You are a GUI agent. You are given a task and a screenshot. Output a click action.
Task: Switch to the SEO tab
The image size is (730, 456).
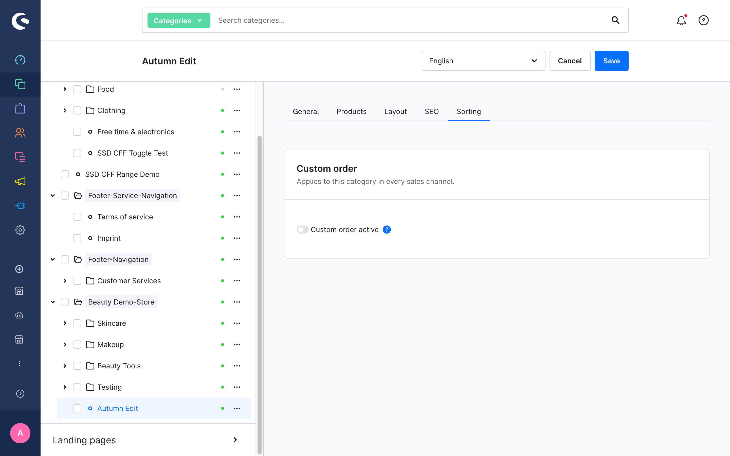pyautogui.click(x=432, y=111)
